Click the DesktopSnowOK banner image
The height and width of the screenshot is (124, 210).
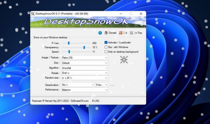pos(88,22)
